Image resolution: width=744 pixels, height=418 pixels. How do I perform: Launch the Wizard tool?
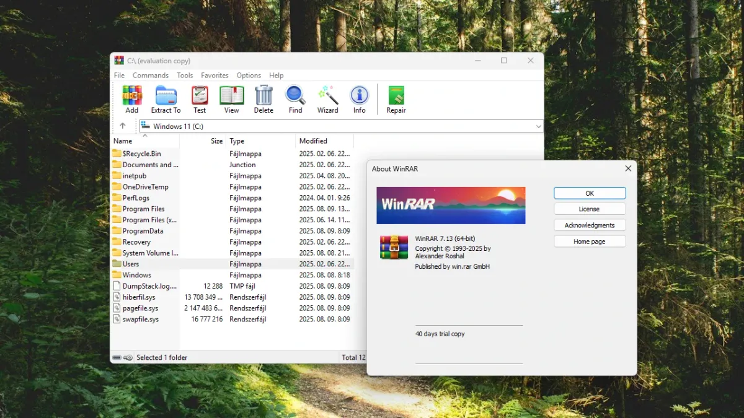327,99
